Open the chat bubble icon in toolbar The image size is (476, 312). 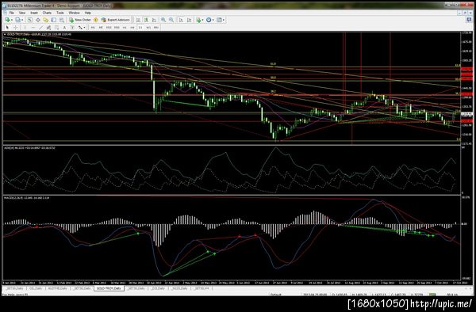coord(469,20)
